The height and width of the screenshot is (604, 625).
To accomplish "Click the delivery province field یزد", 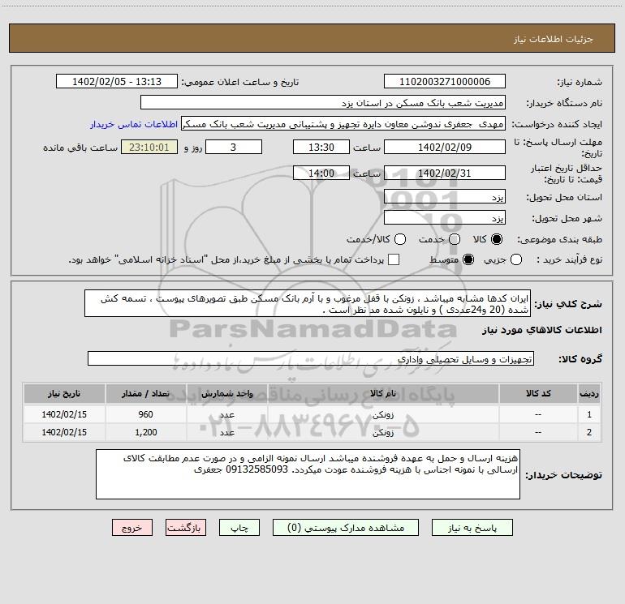I will pyautogui.click(x=445, y=197).
